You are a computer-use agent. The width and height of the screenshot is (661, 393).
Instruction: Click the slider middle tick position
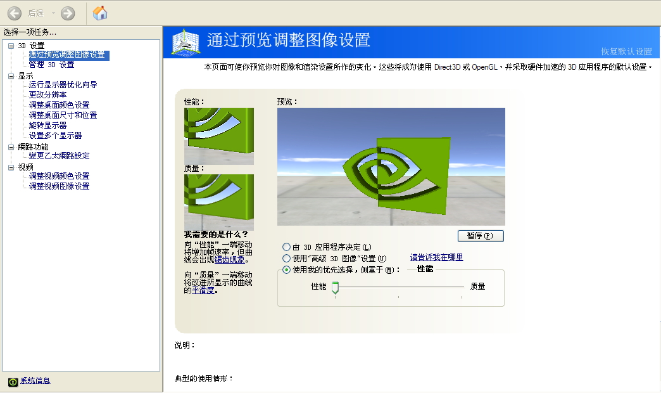click(398, 287)
